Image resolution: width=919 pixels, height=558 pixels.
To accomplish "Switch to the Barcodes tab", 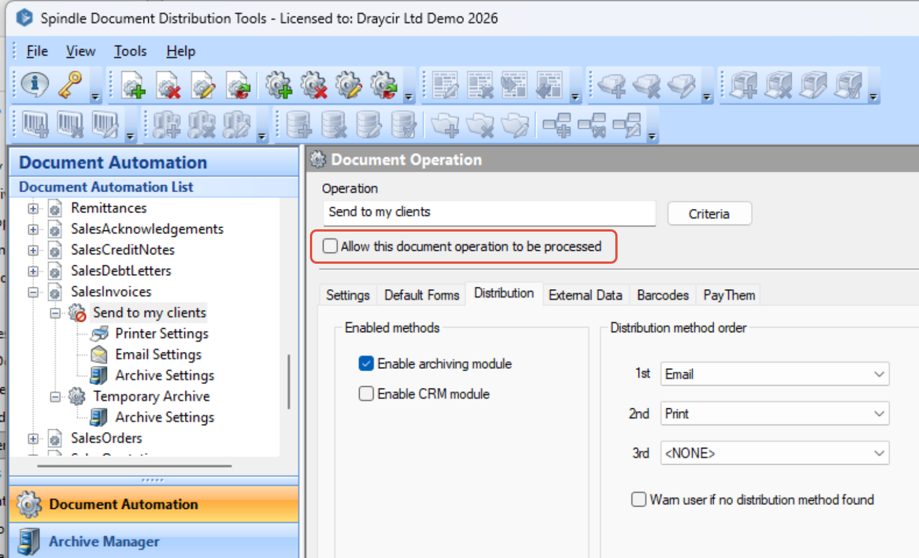I will (x=663, y=295).
